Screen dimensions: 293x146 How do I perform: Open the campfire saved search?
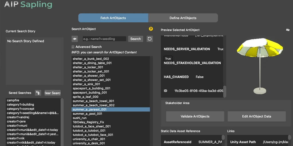pyautogui.click(x=33, y=100)
